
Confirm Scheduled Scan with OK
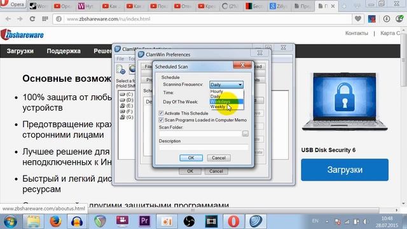(191, 158)
